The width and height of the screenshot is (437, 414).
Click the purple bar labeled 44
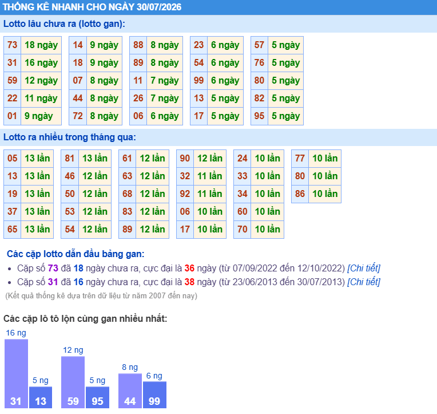pos(130,391)
